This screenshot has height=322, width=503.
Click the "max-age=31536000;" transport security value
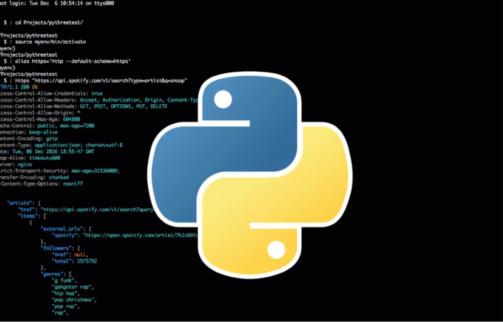pos(95,171)
